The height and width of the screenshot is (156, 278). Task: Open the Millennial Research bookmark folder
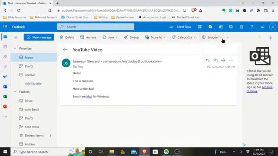point(43,17)
